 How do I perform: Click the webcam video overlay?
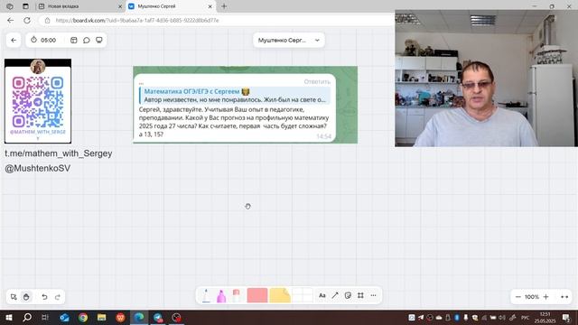486,79
